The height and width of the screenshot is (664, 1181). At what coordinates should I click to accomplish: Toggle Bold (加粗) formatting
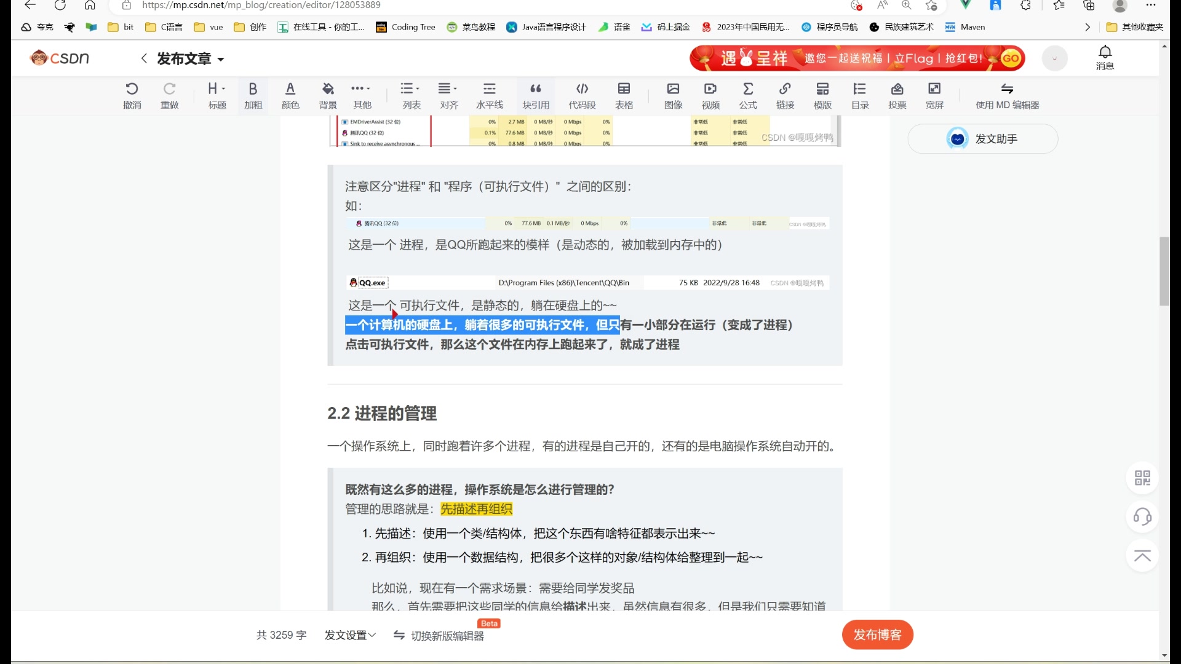click(253, 96)
